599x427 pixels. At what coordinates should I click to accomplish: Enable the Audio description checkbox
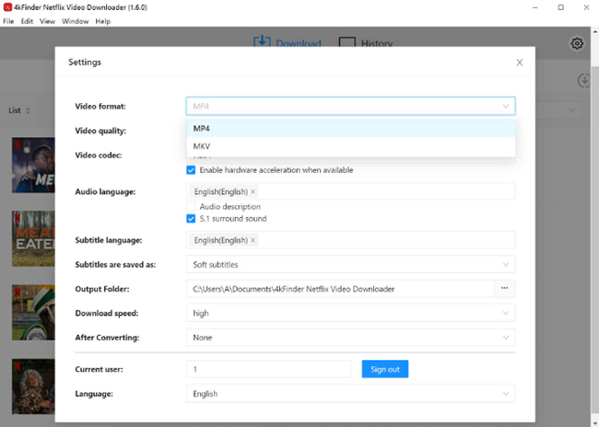point(191,206)
